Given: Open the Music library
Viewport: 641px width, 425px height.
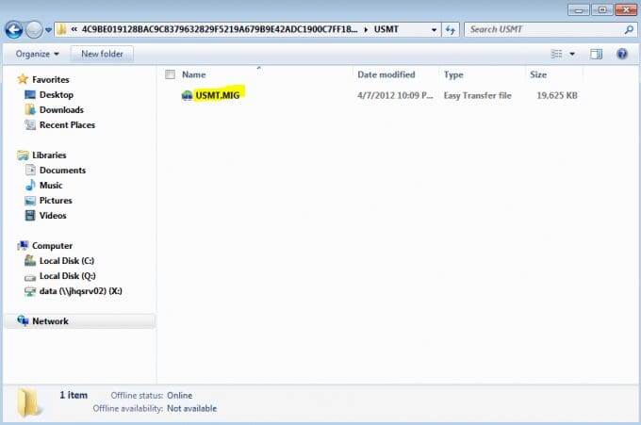Looking at the screenshot, I should tap(51, 186).
